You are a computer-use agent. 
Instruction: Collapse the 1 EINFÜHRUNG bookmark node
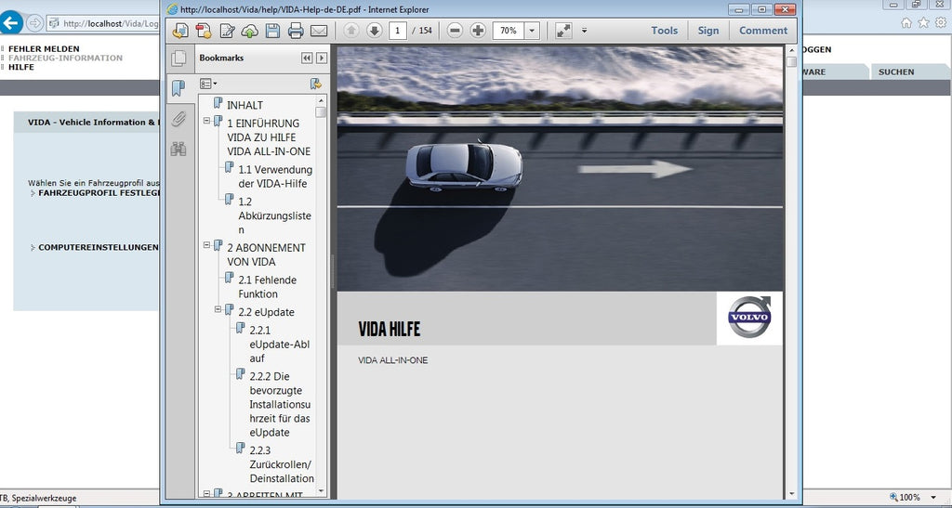point(206,122)
